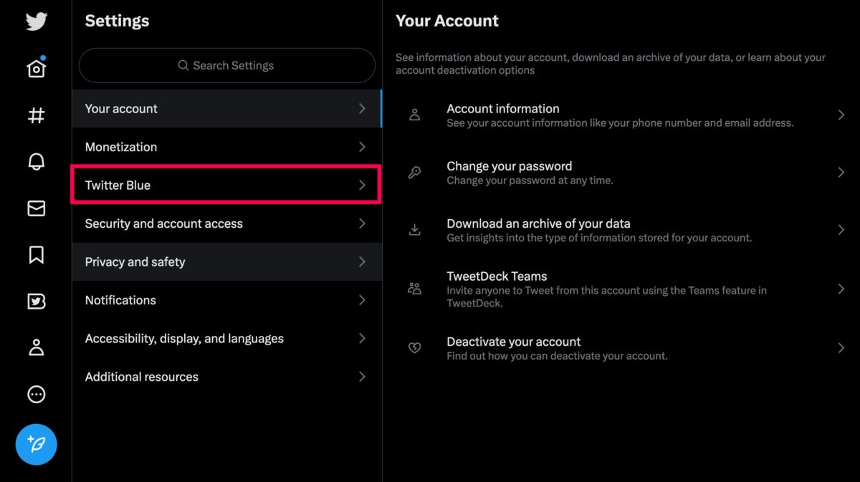Screen dimensions: 860x482
Task: Open Notifications bell icon in sidebar
Action: click(37, 162)
